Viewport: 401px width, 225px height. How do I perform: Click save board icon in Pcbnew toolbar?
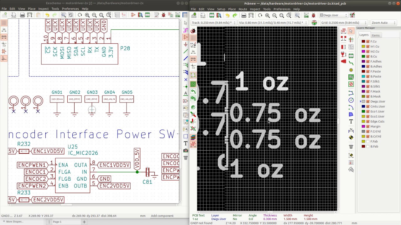coord(194,15)
